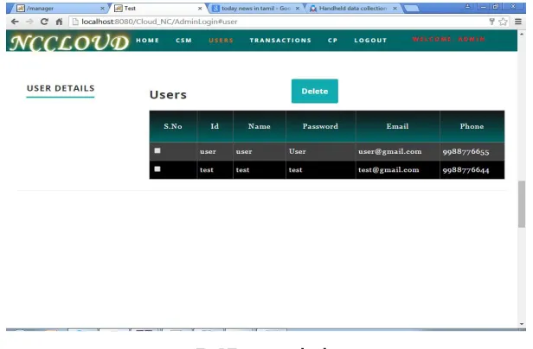Click phone number 9988776655
The width and height of the screenshot is (533, 349).
(466, 152)
